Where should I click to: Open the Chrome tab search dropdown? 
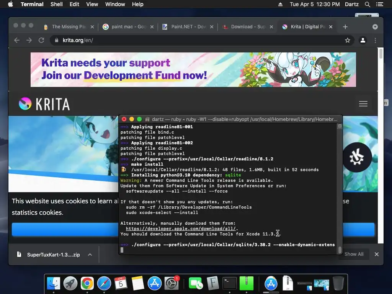pos(375,27)
